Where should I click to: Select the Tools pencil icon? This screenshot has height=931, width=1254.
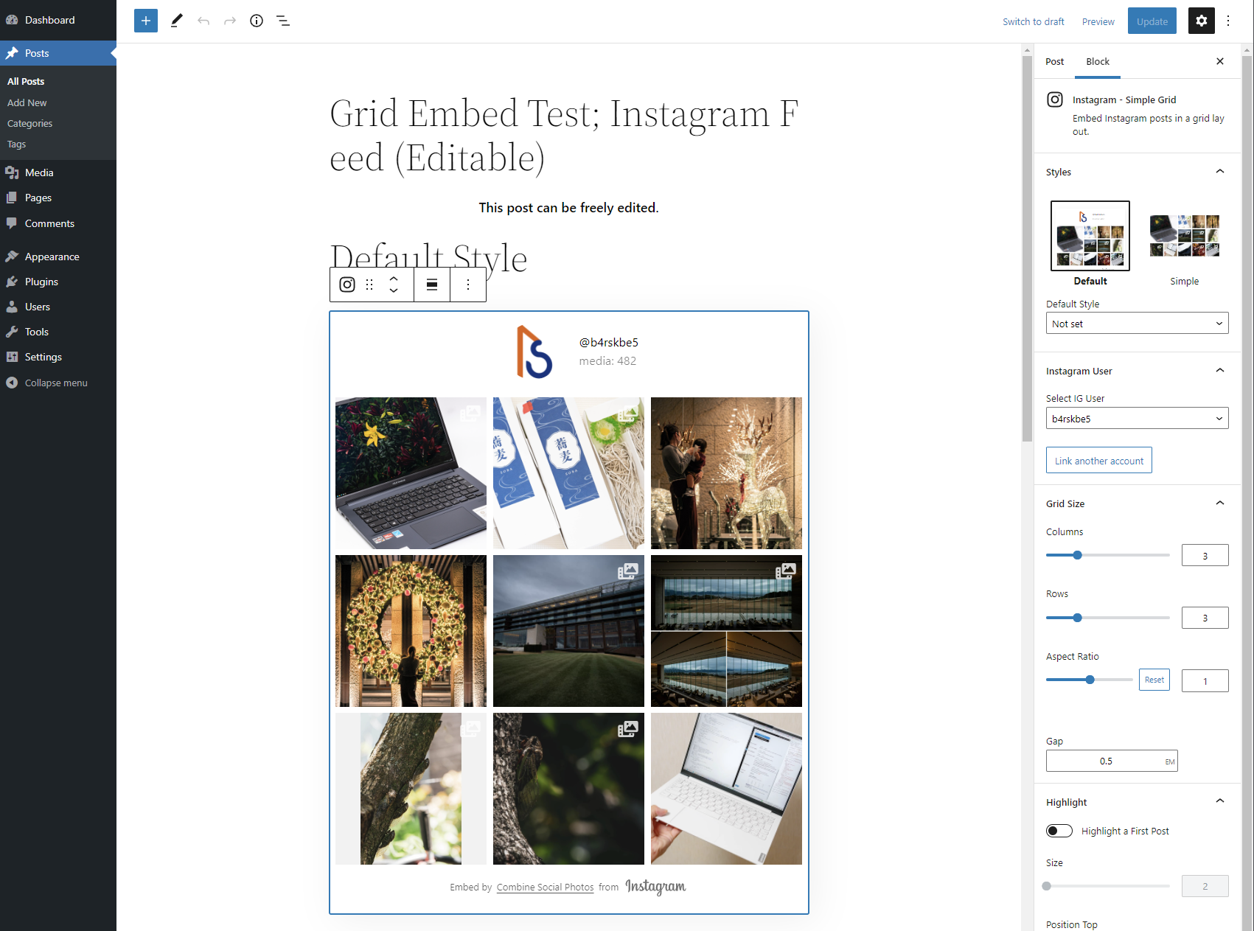pyautogui.click(x=176, y=21)
